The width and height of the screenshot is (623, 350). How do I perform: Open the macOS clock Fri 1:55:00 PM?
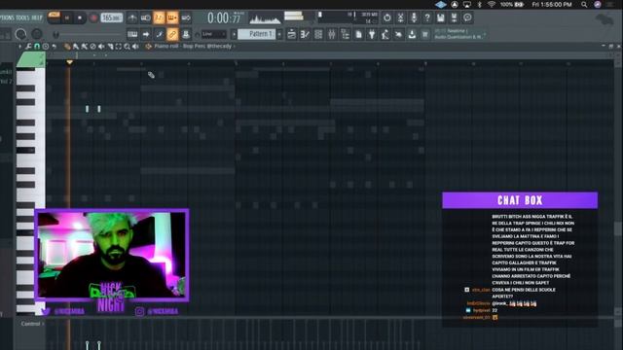click(x=552, y=5)
